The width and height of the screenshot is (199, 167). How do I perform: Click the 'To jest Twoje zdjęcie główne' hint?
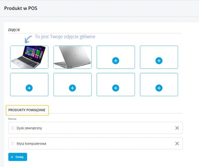tap(65, 37)
